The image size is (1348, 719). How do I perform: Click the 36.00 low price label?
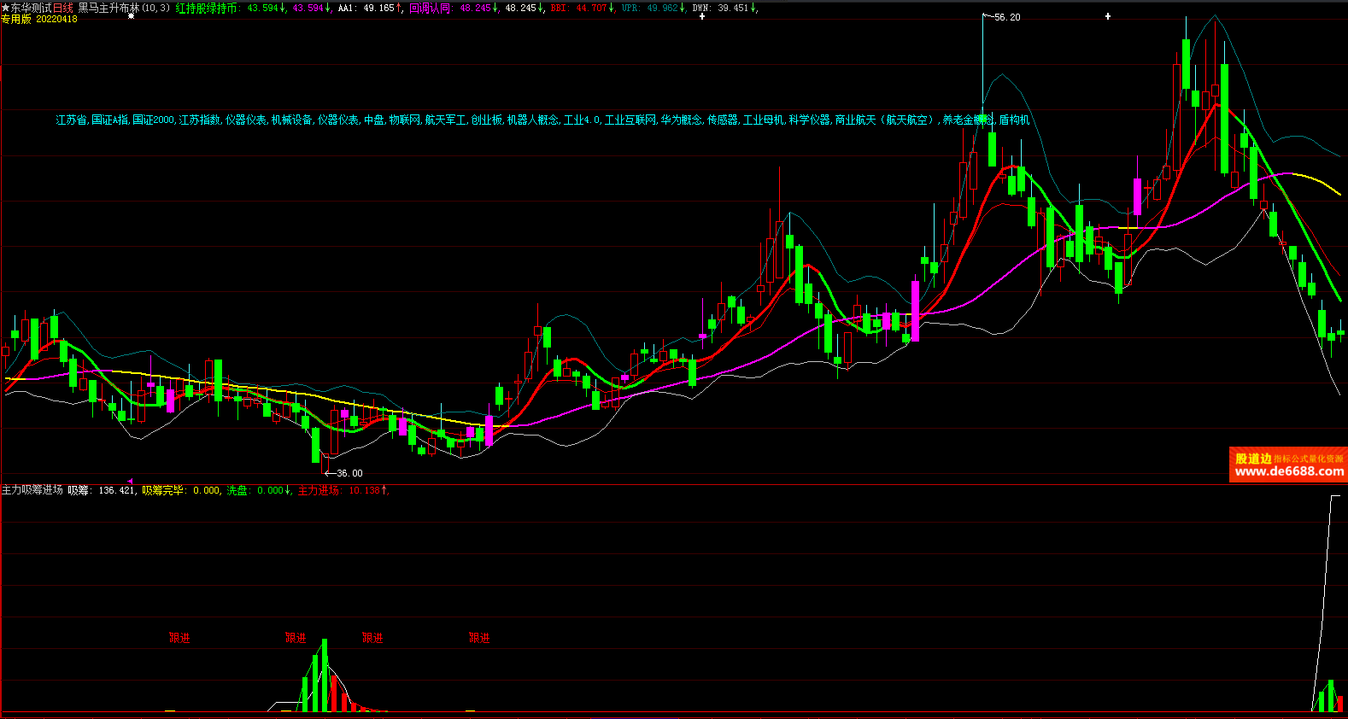point(349,473)
